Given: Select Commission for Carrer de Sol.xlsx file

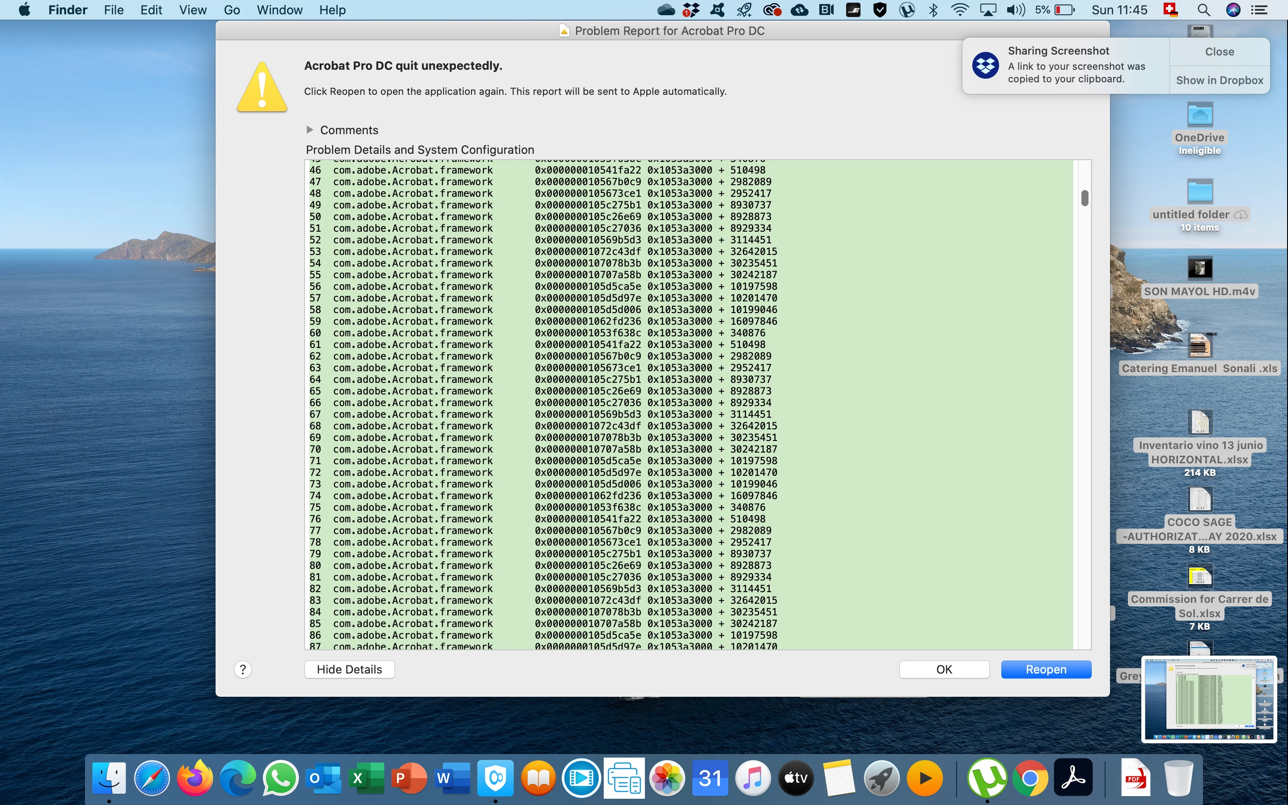Looking at the screenshot, I should pyautogui.click(x=1199, y=597).
